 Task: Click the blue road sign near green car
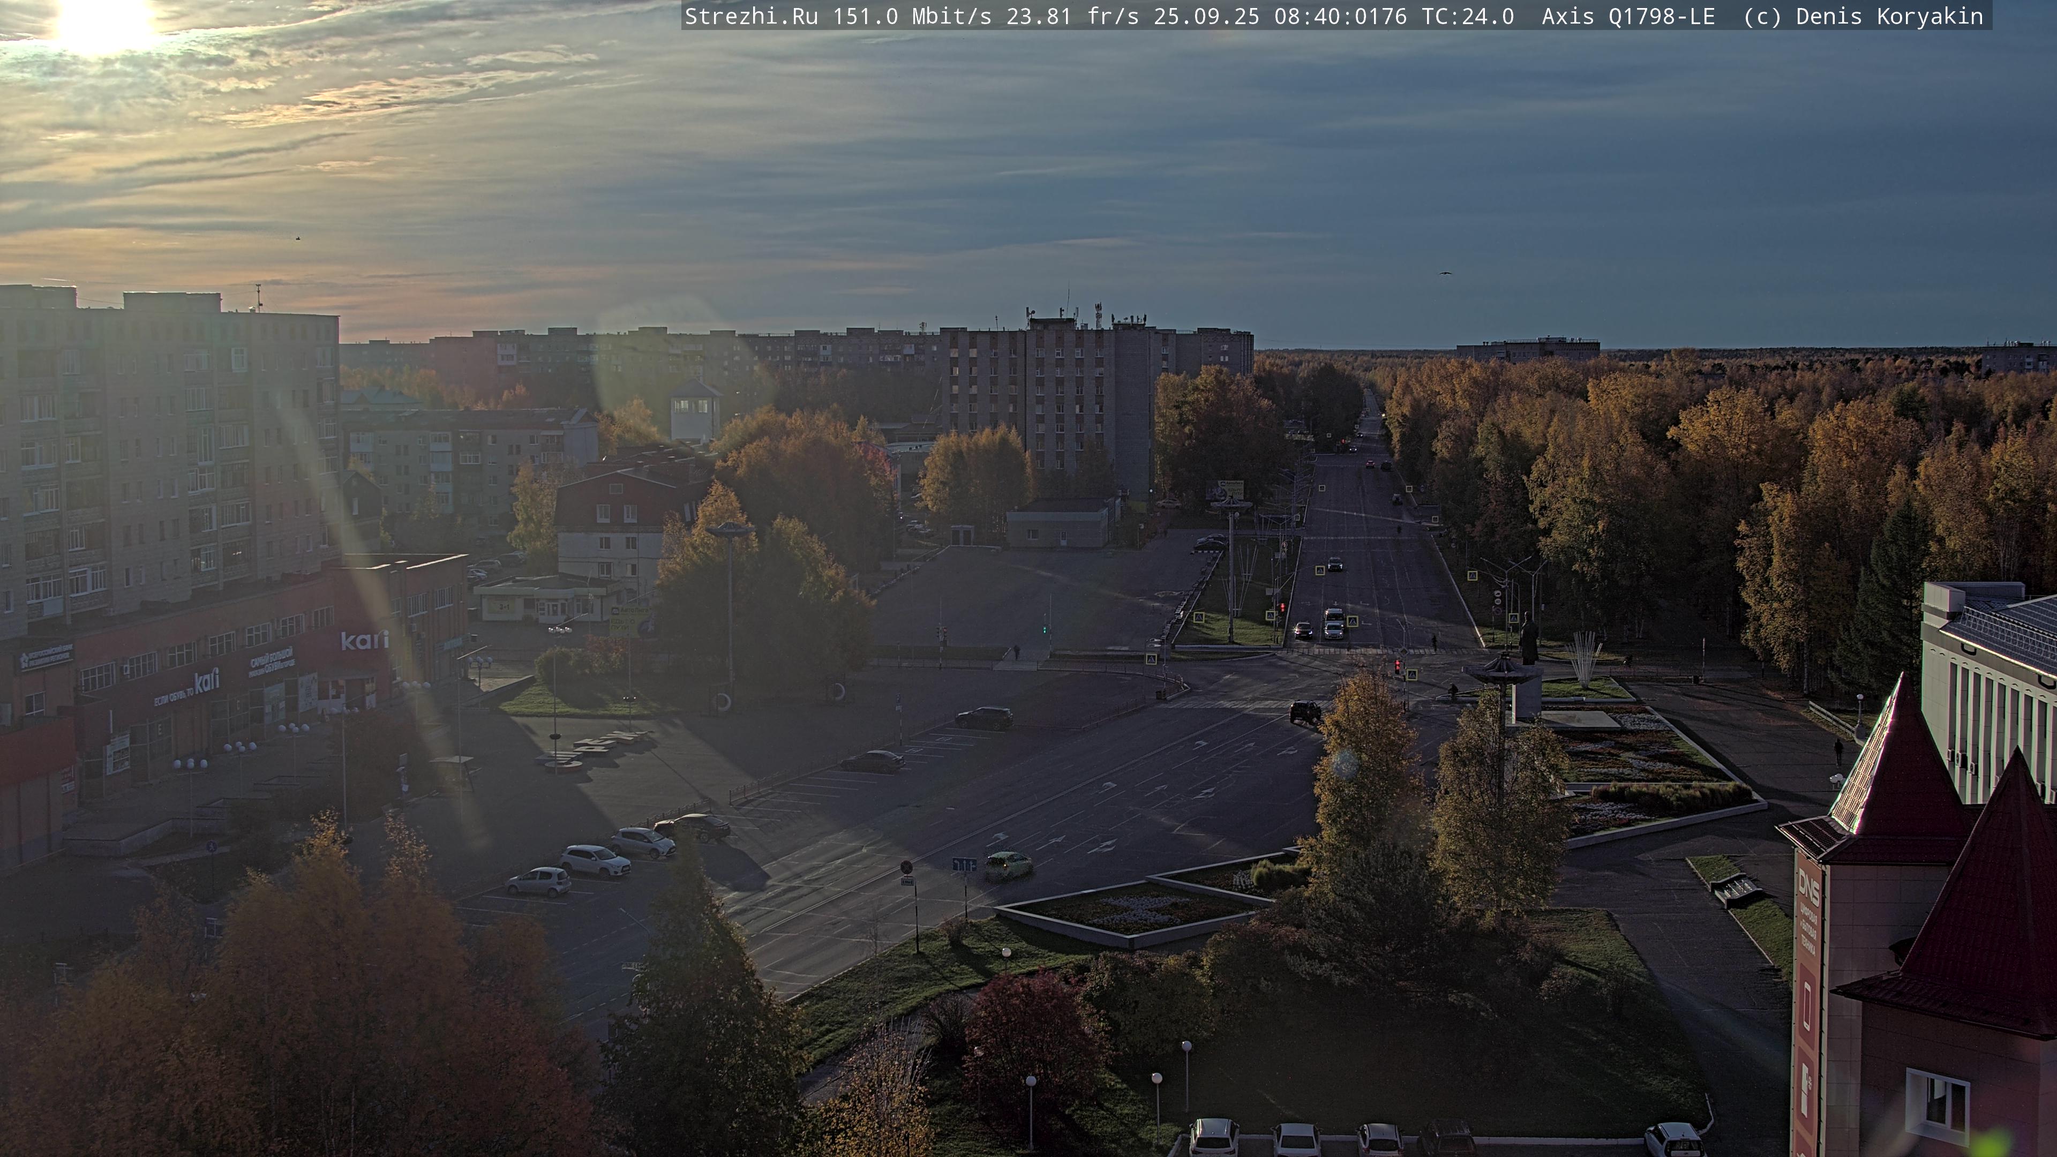coord(964,865)
